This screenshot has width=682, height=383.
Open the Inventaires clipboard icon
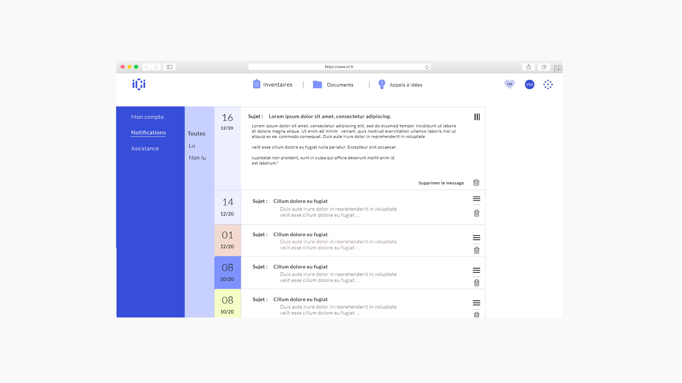coord(256,84)
